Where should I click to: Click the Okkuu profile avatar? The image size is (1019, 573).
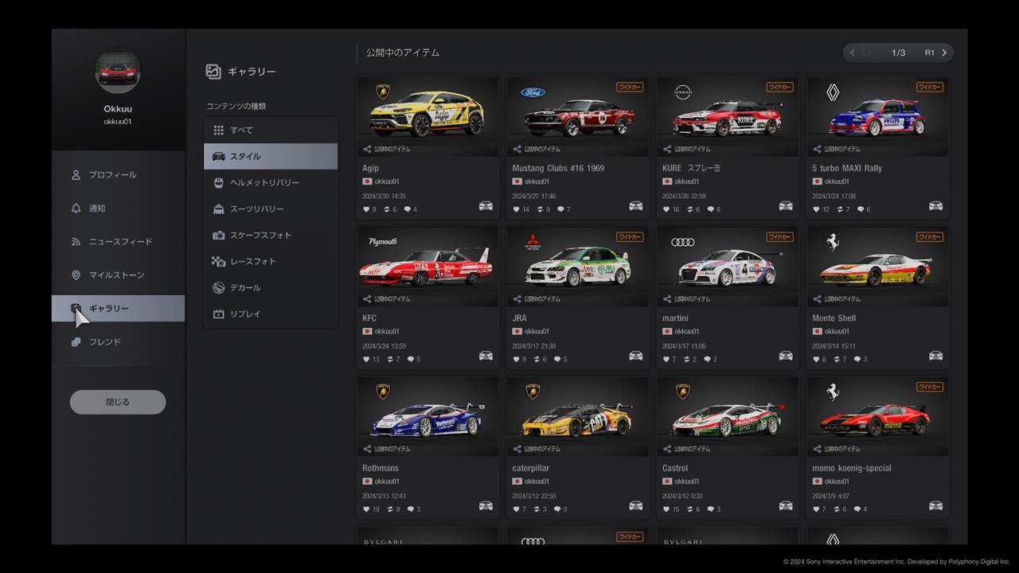[118, 72]
